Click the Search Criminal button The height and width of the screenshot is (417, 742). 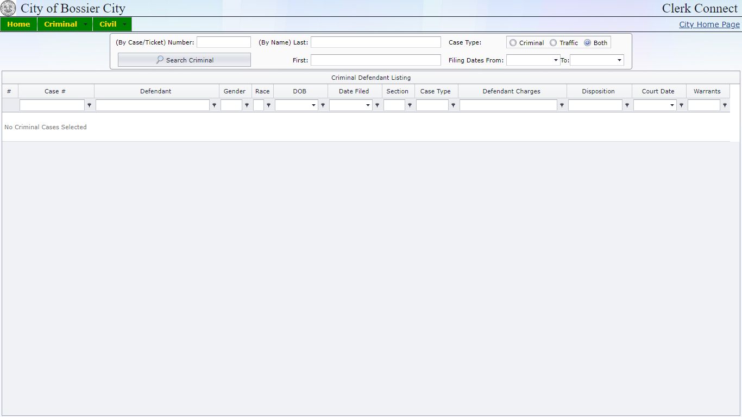pyautogui.click(x=184, y=60)
